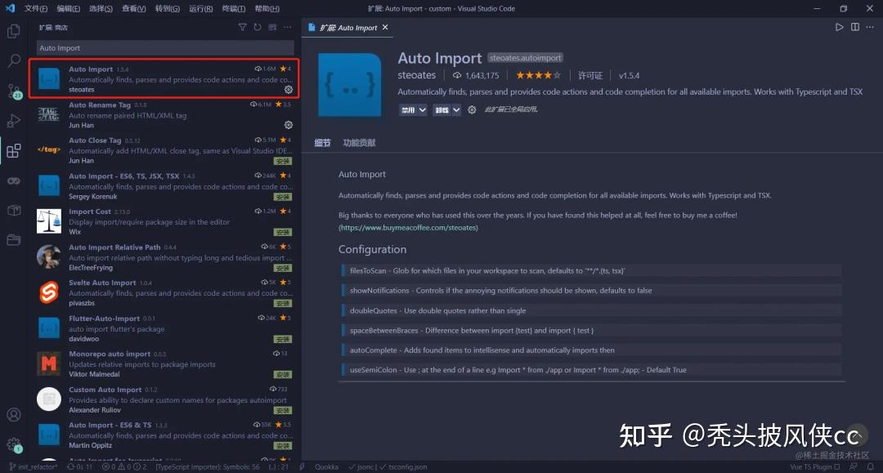Open the 运行(R) menu
Screen dimensions: 883x473
(200, 8)
